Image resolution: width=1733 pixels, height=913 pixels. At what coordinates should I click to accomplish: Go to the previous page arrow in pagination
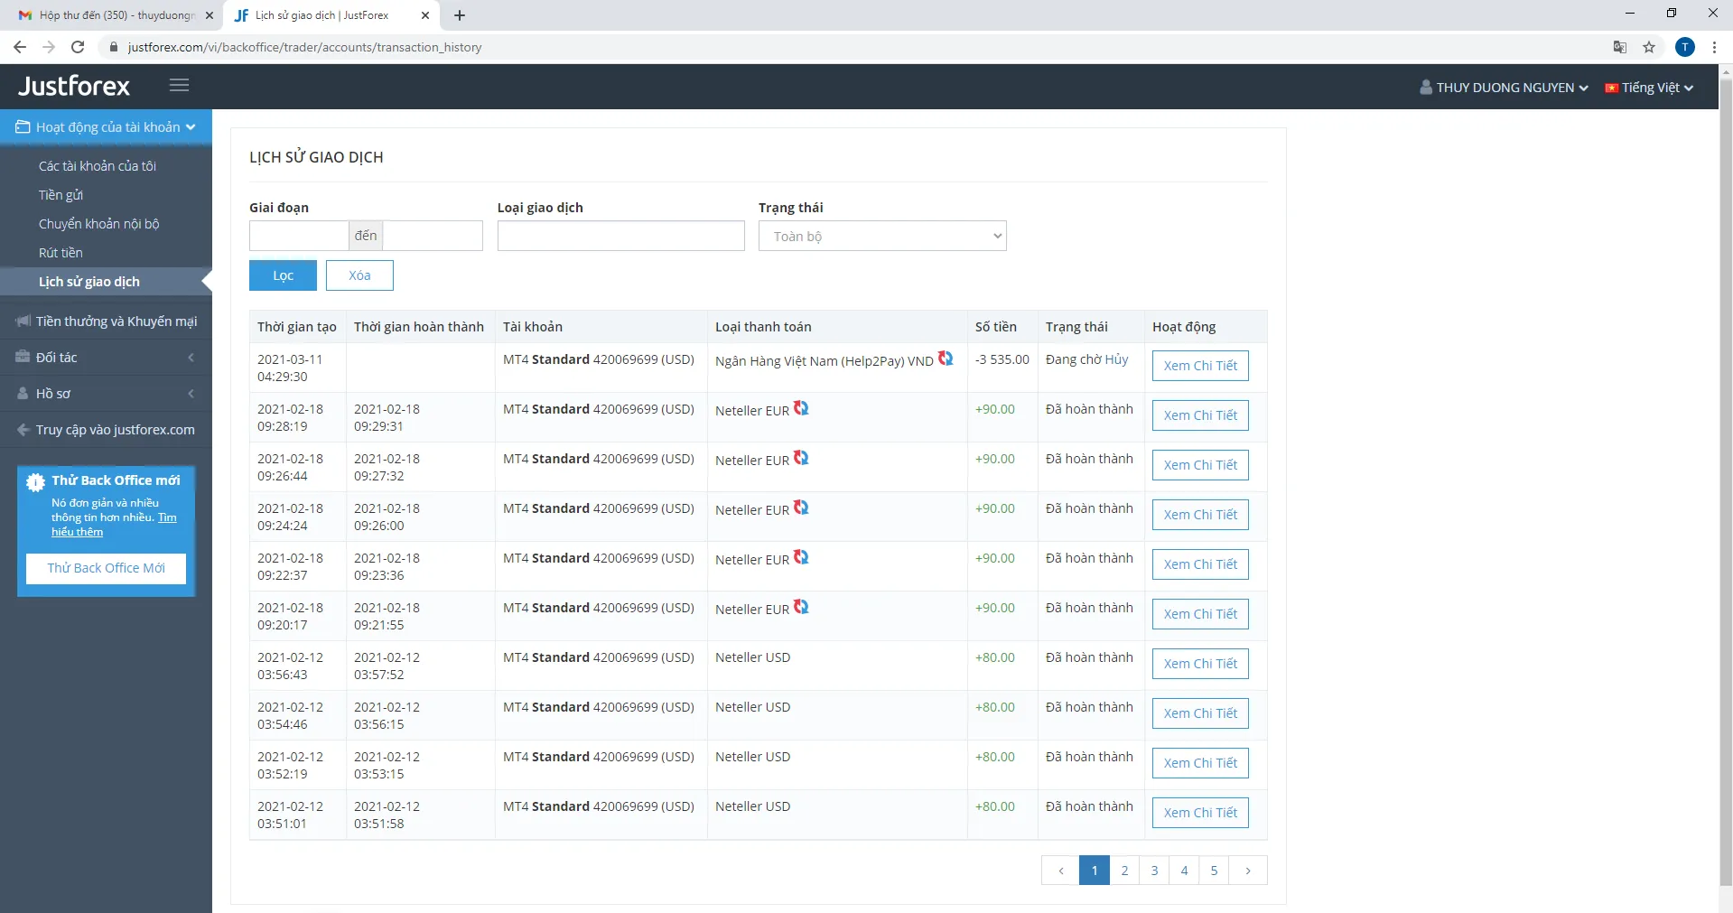point(1060,871)
